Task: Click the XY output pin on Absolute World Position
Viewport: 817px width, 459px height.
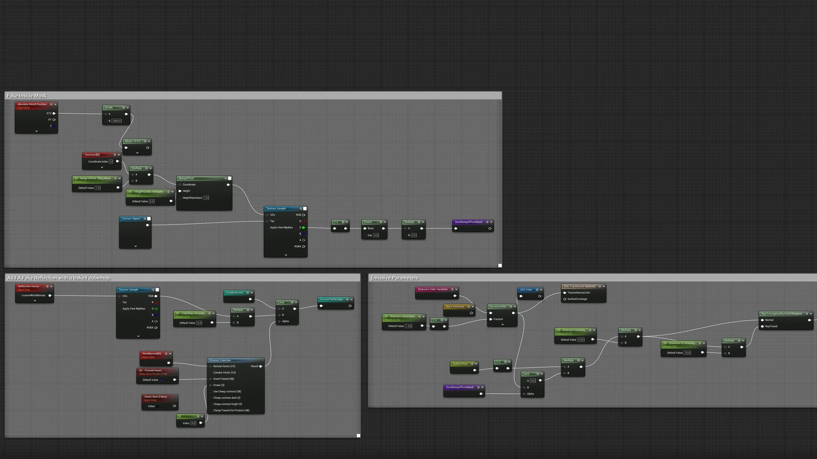Action: (54, 119)
